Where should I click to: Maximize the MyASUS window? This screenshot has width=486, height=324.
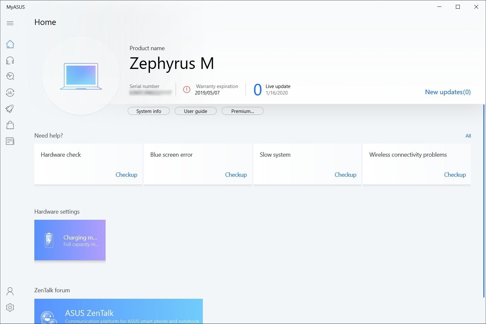pos(458,7)
